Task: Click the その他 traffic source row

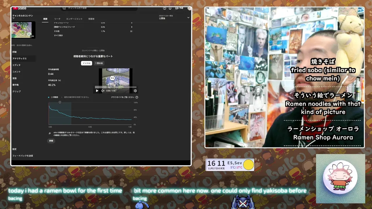Action: coord(93,31)
